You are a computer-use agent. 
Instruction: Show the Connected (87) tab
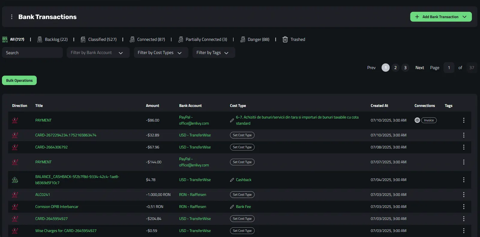pos(147,39)
